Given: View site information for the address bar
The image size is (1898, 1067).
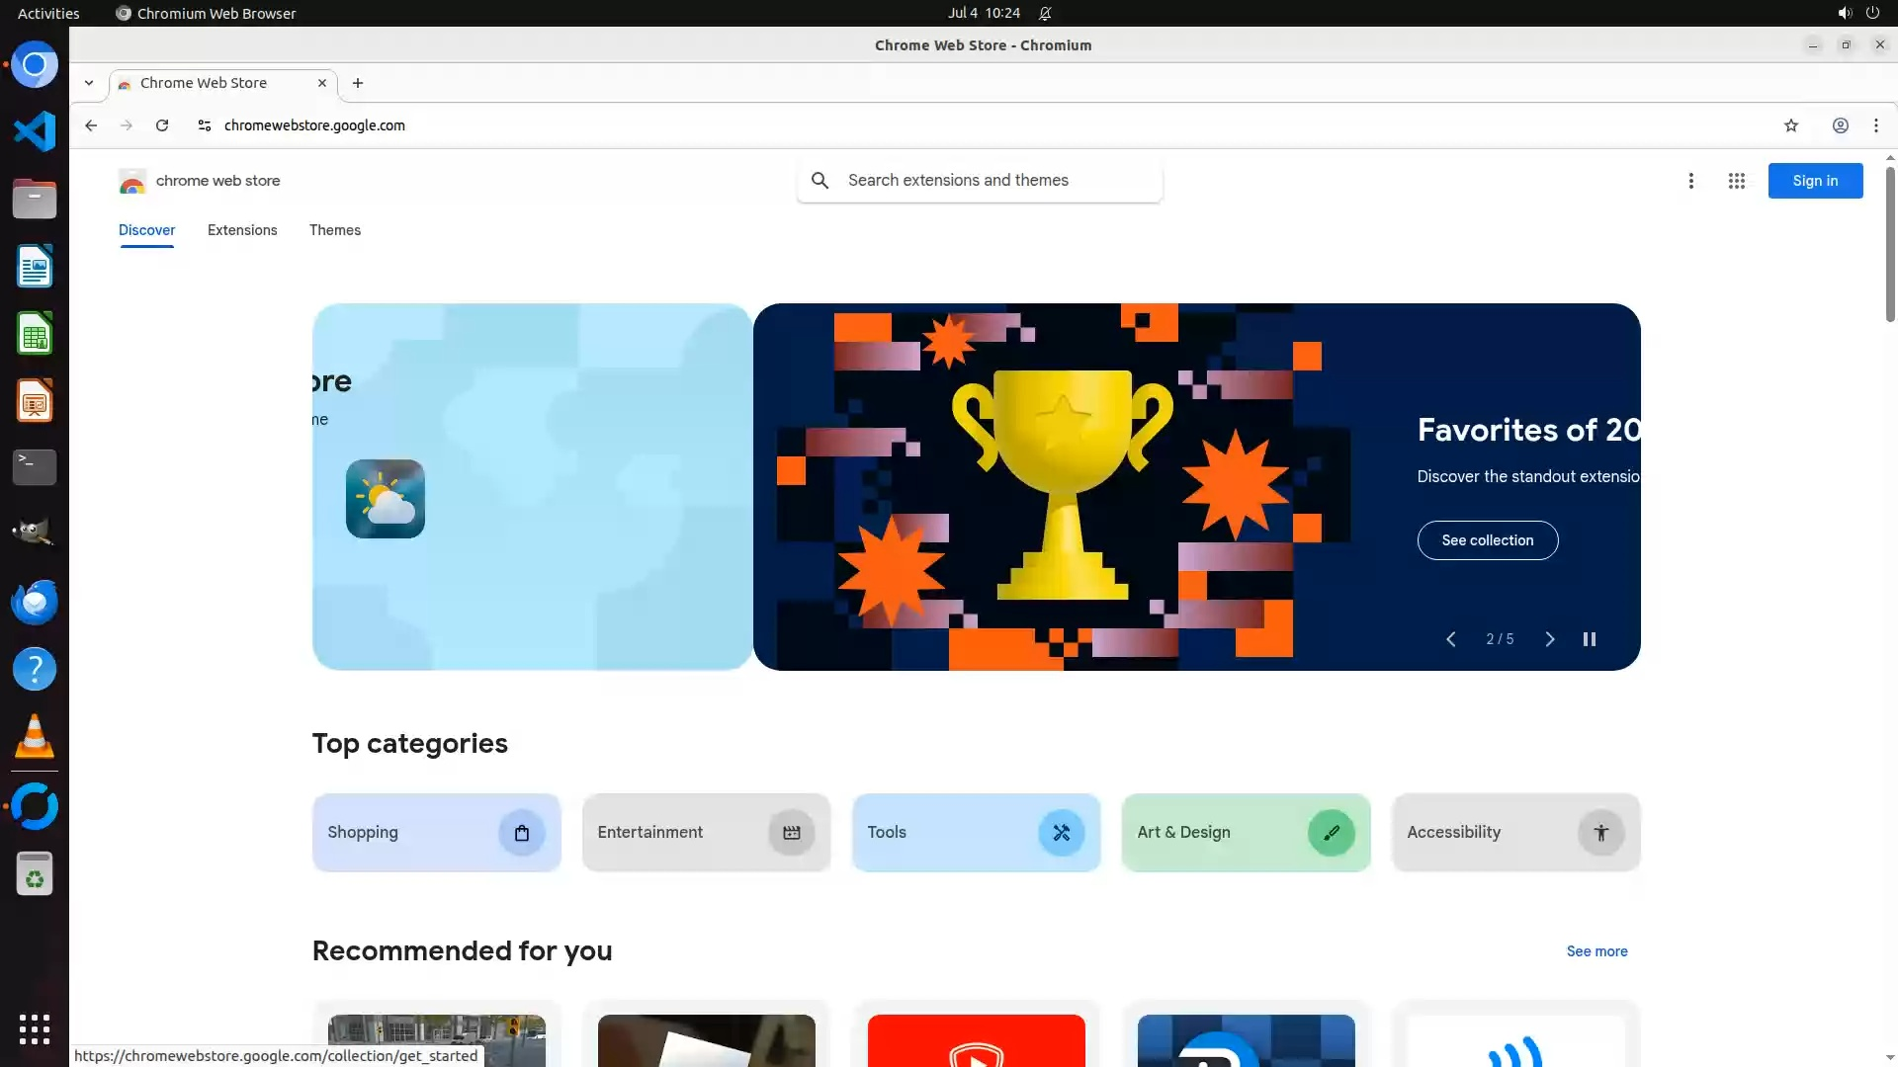Looking at the screenshot, I should (x=204, y=125).
